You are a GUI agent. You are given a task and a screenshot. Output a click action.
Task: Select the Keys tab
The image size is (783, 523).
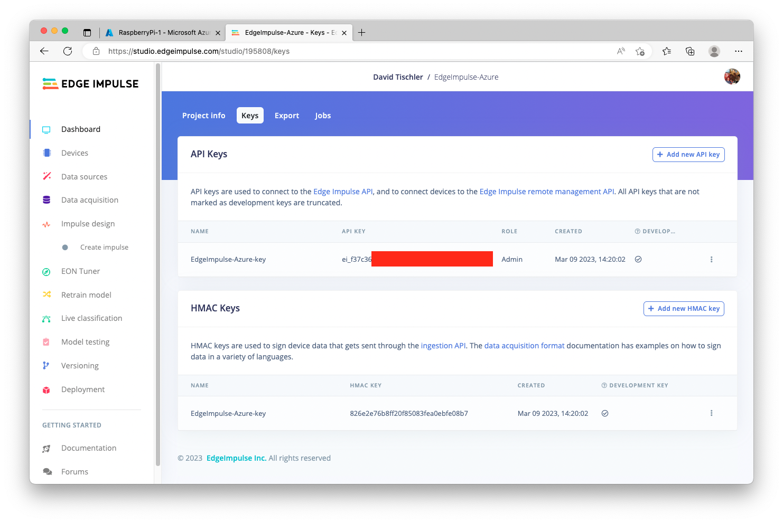click(250, 116)
